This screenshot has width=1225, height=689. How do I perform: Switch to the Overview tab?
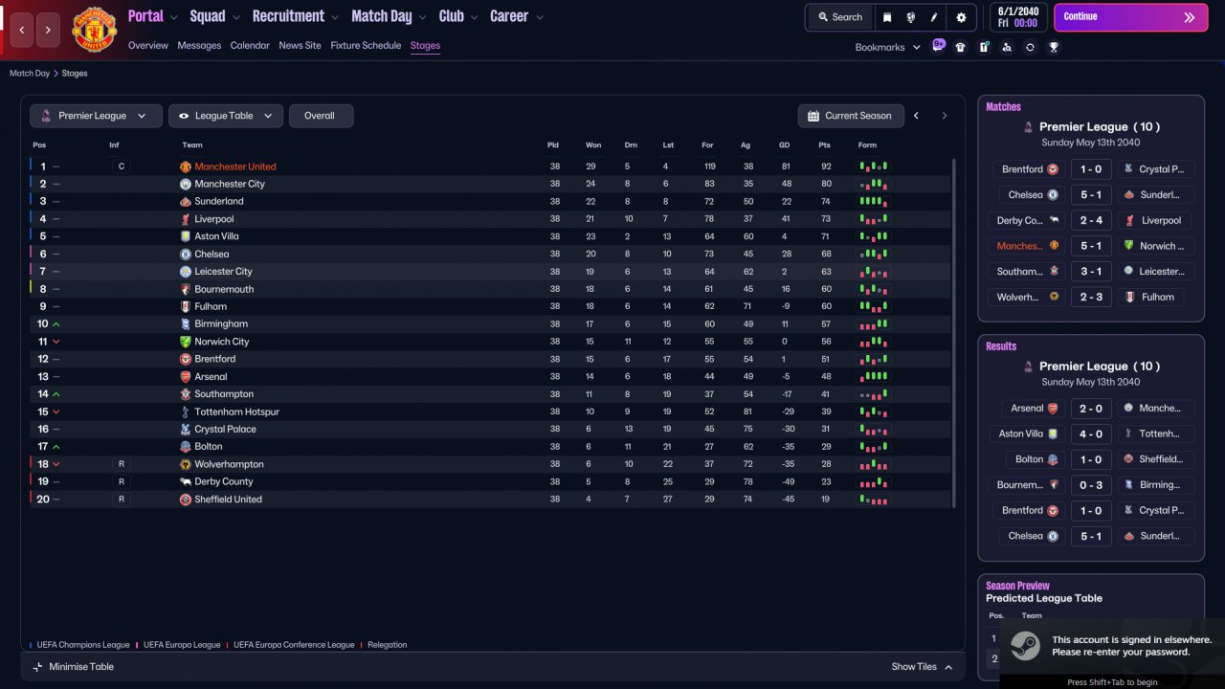click(147, 46)
